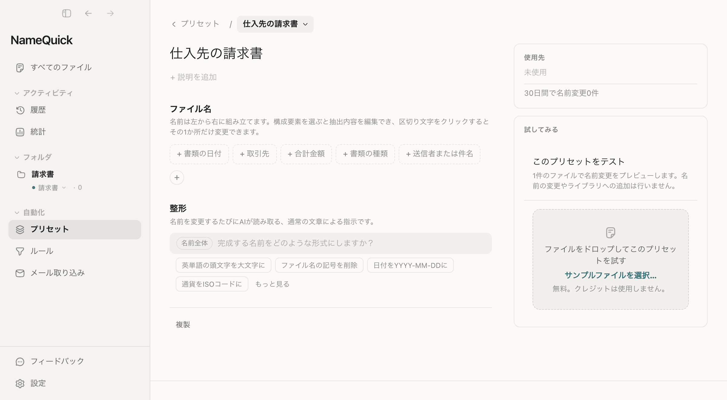Click the フィードバック speech bubble icon

click(20, 362)
